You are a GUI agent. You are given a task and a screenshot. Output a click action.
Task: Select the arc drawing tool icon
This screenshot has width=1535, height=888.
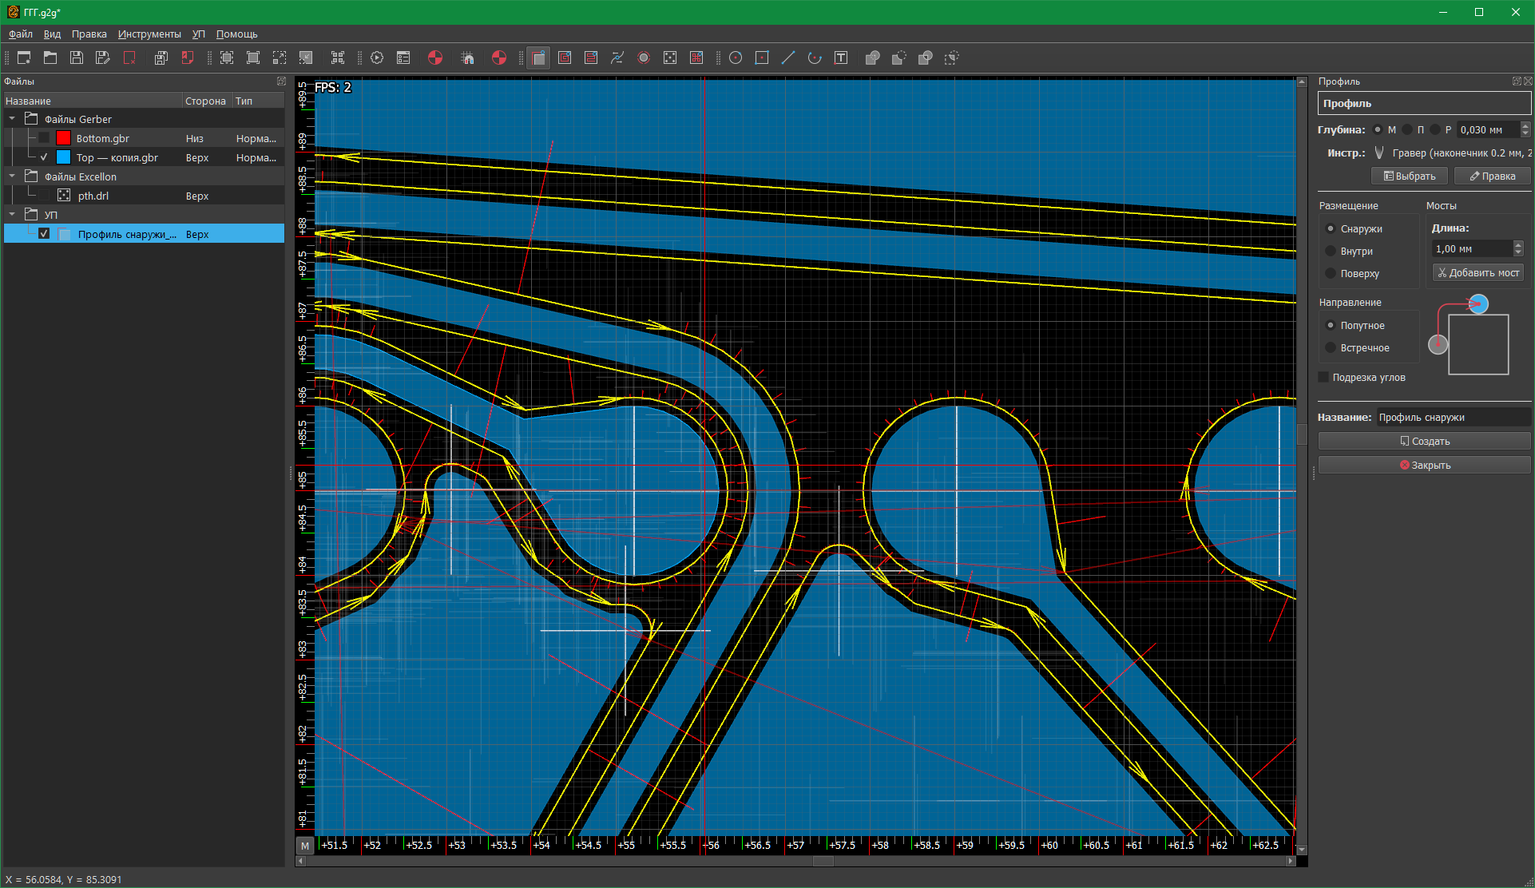point(815,57)
